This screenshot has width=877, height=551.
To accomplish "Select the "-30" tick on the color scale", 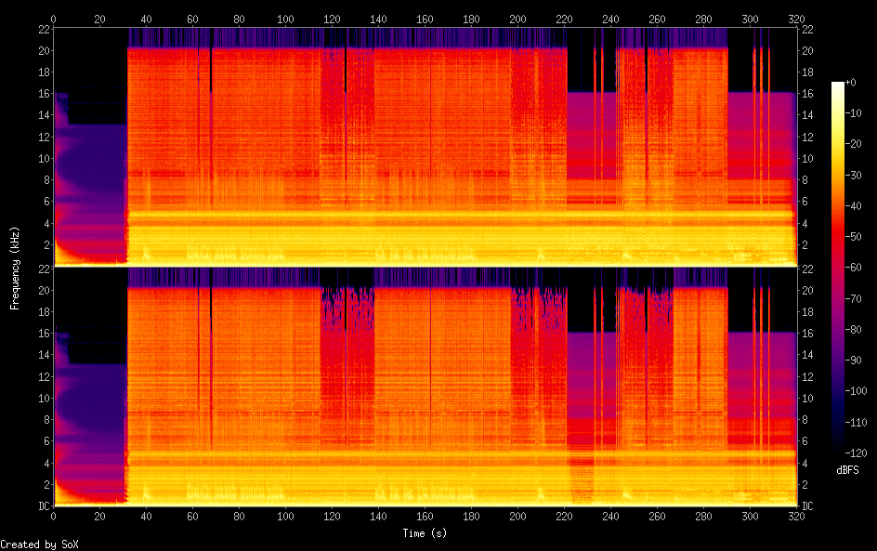I will (859, 177).
